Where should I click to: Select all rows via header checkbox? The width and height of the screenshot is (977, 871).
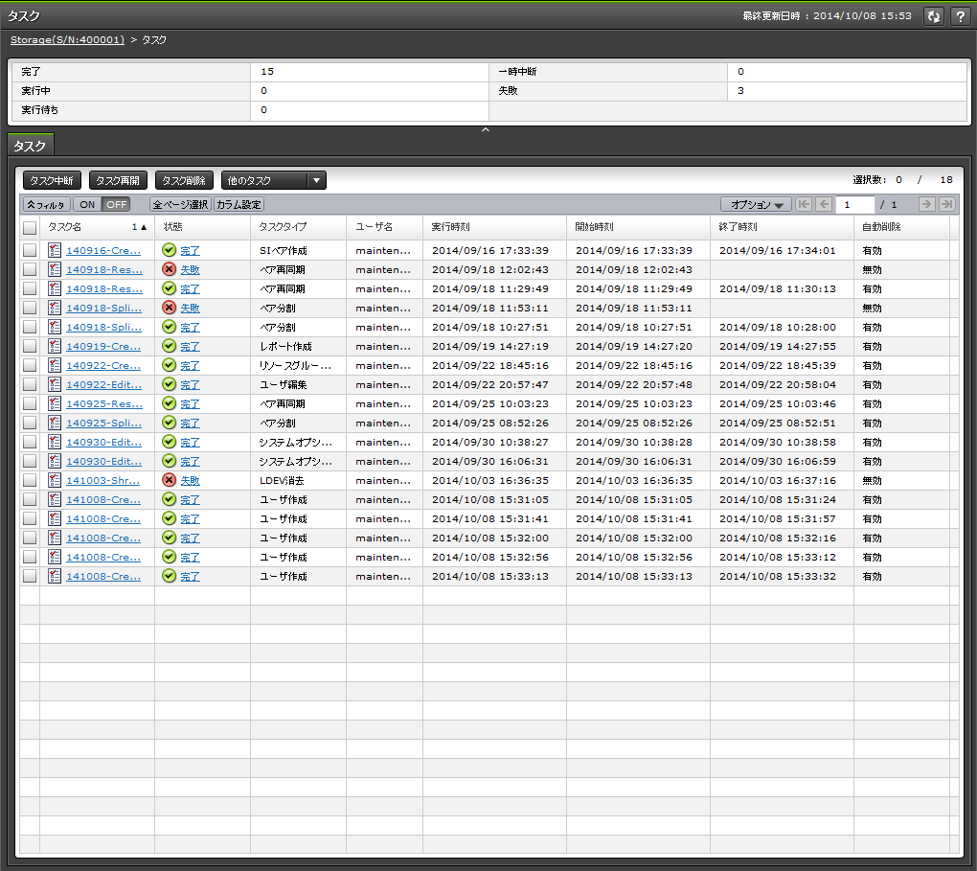(x=30, y=227)
